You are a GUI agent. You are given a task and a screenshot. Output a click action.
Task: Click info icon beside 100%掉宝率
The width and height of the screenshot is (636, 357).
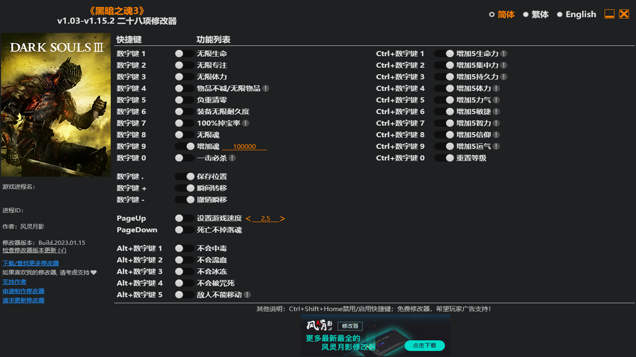pos(245,123)
